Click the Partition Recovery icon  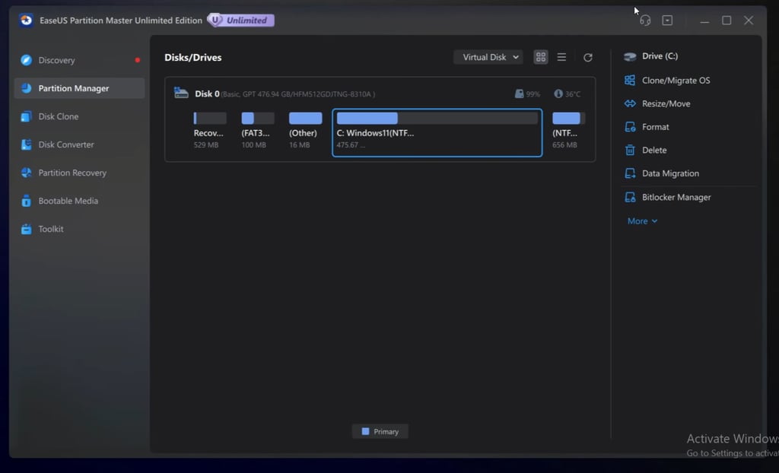point(27,173)
